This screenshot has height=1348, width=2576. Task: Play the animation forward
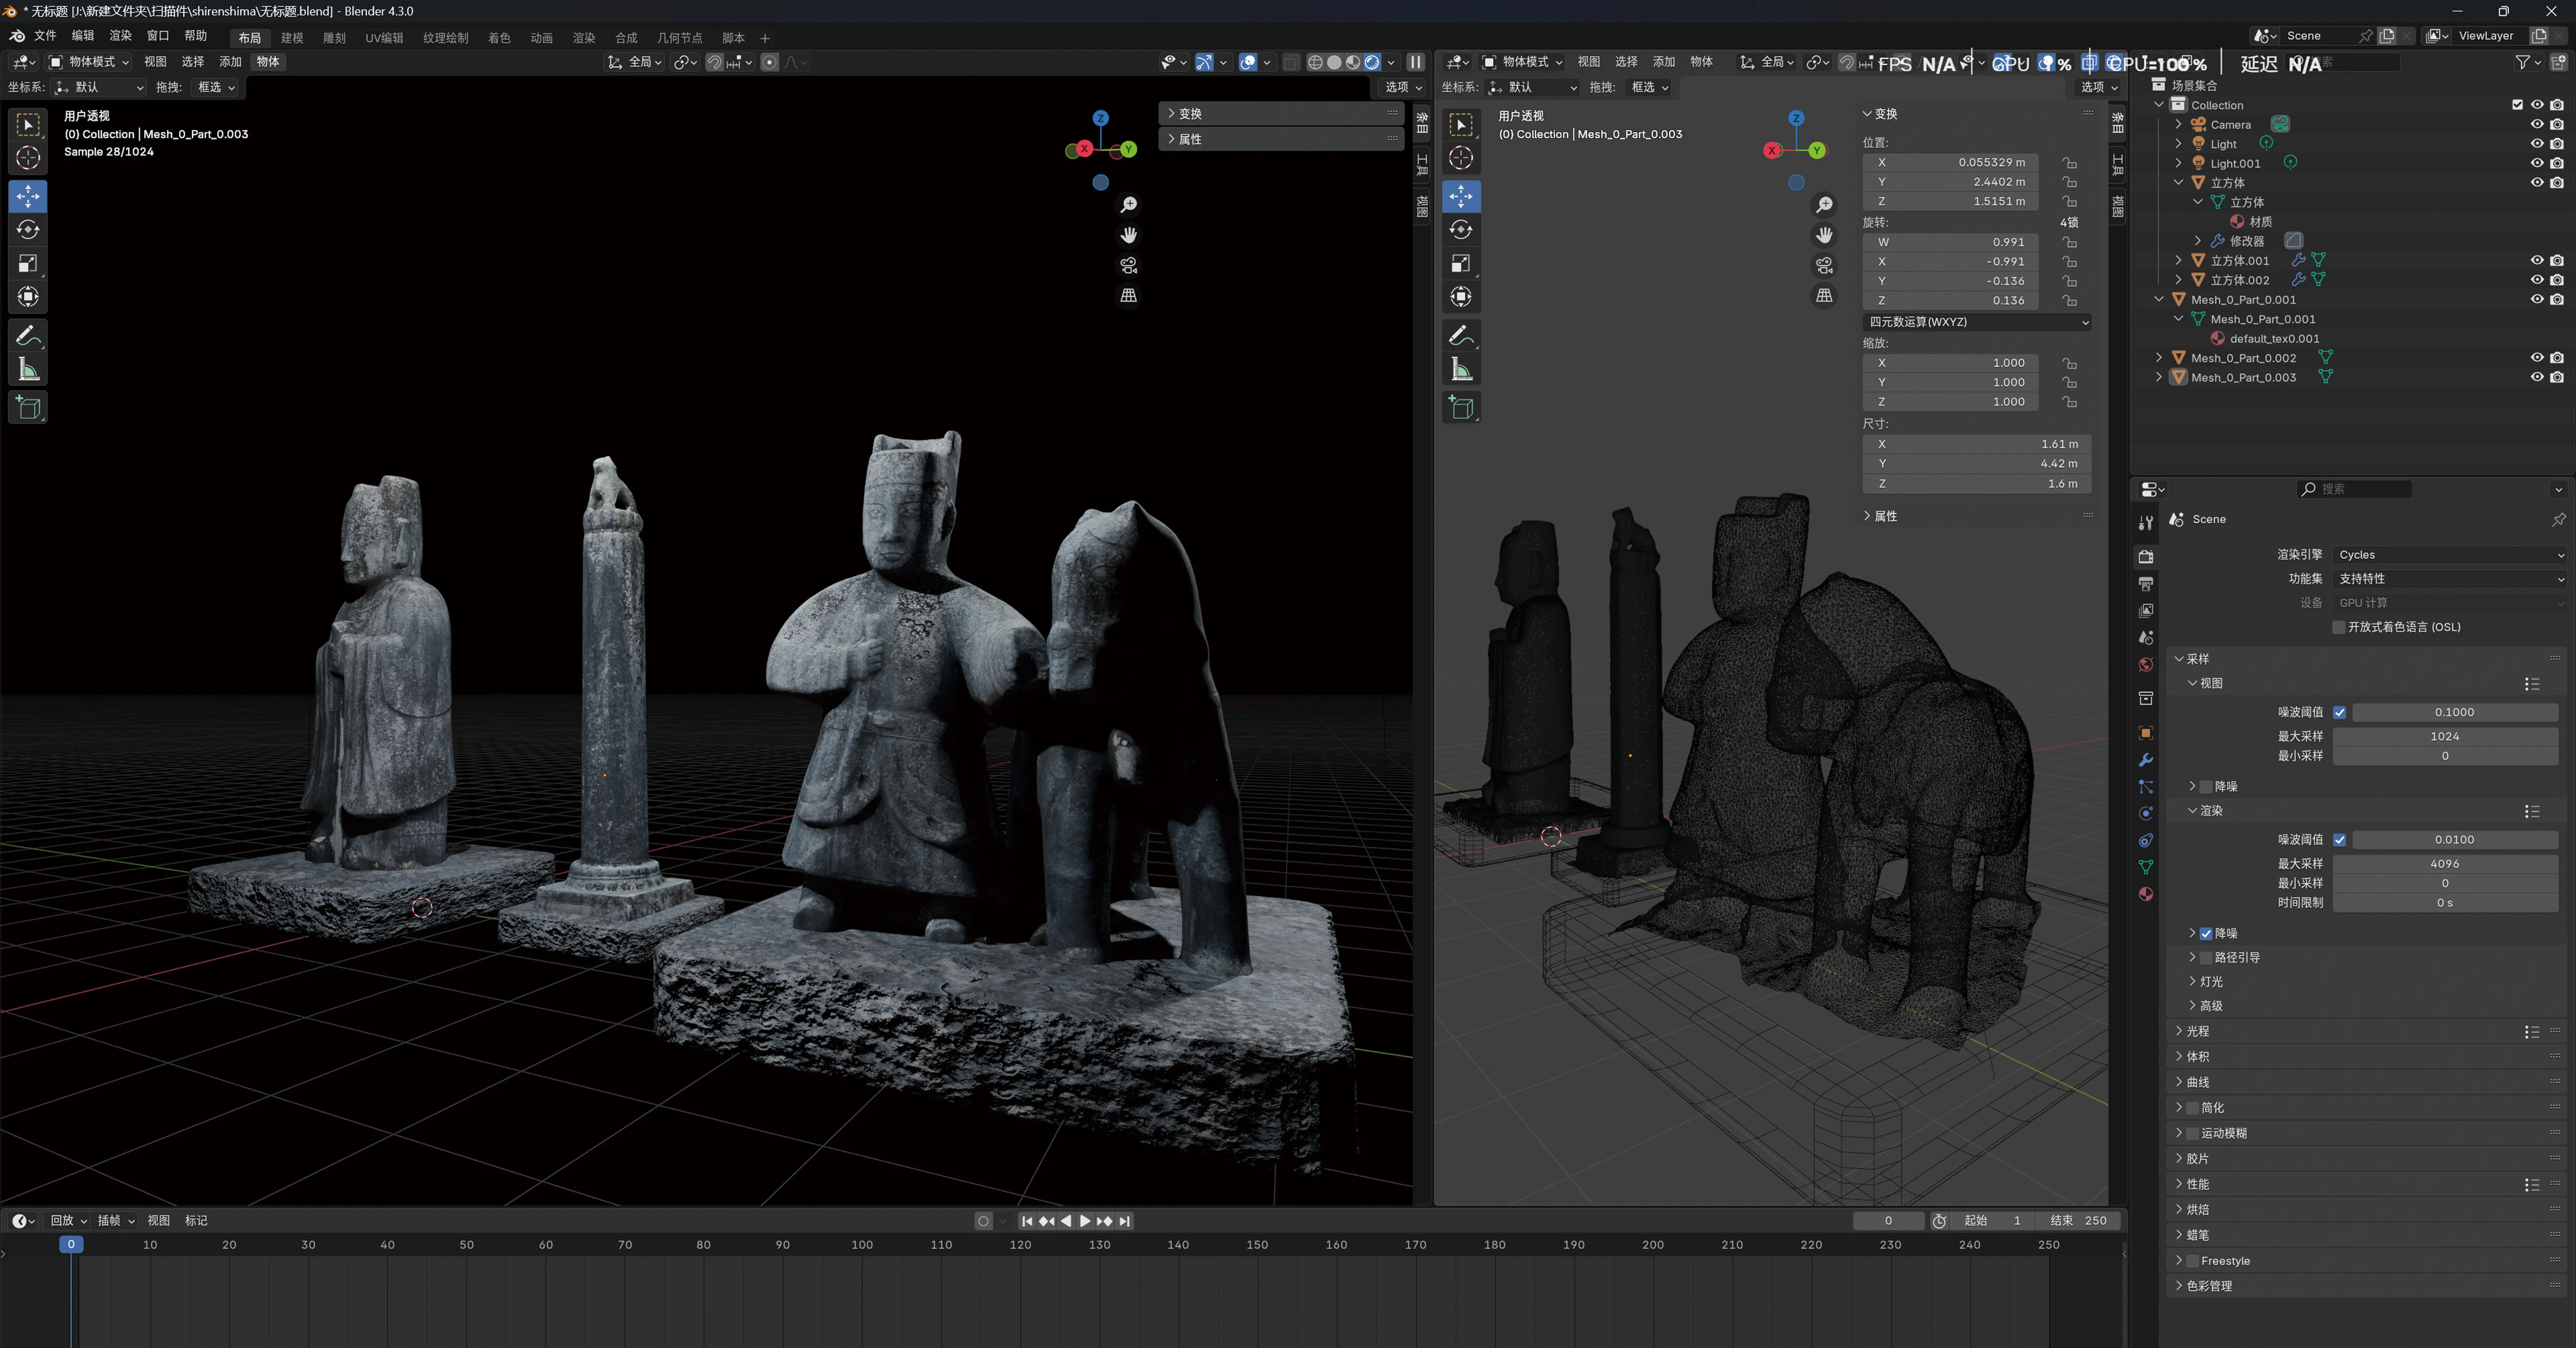coord(1085,1221)
